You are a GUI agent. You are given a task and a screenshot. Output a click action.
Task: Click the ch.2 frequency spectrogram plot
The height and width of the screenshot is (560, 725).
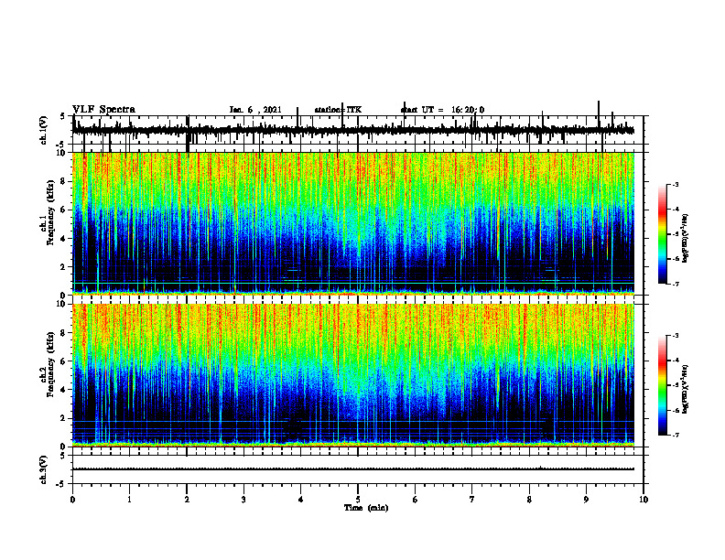click(x=353, y=375)
